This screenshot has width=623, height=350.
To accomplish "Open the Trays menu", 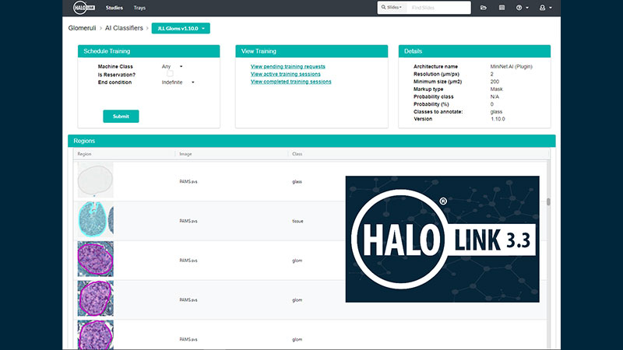I will pyautogui.click(x=139, y=8).
